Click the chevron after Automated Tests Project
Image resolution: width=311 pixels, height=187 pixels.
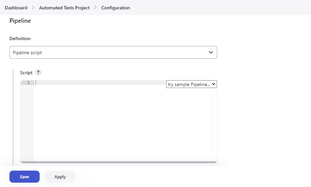point(95,8)
